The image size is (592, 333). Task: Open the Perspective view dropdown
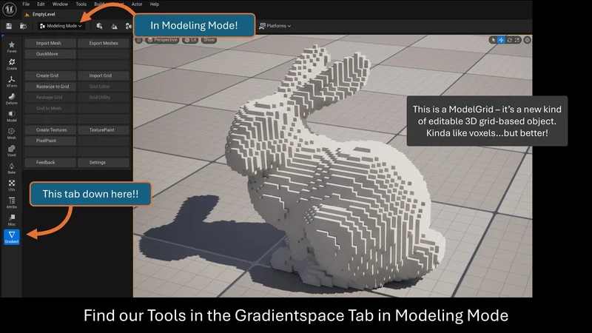[x=162, y=40]
